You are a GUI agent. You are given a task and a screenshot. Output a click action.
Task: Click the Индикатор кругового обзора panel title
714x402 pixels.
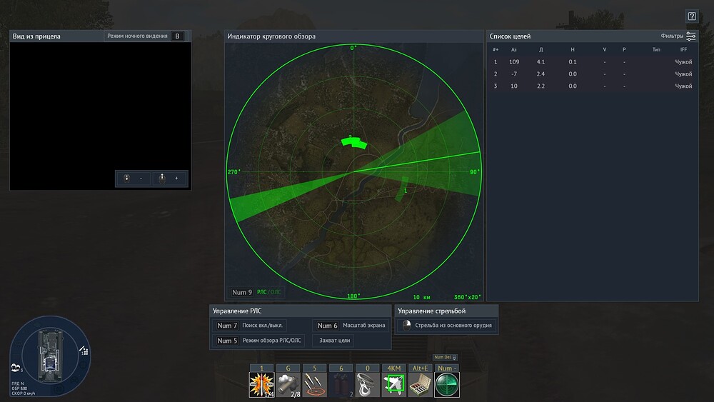coord(271,36)
